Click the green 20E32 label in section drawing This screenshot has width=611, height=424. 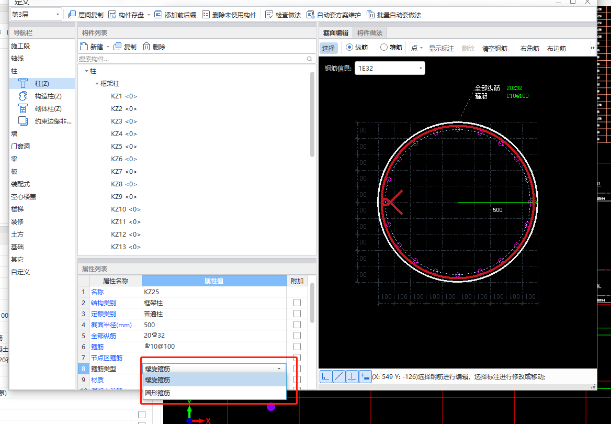(514, 88)
